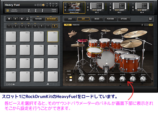Screen dimensions: 158x113
Task: Solo Kit 3 slot
Action: (x=110, y=10)
